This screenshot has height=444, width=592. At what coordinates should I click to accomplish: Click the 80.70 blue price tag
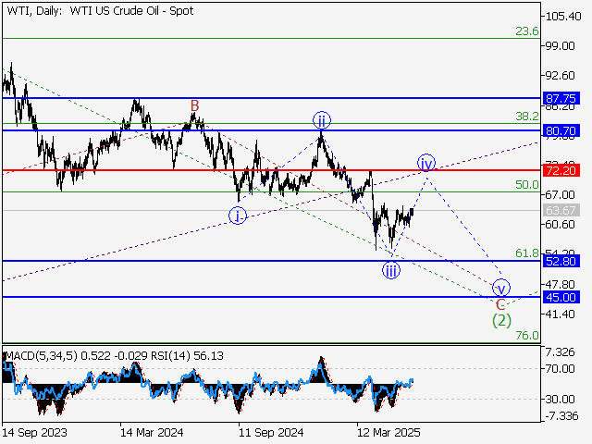(561, 131)
